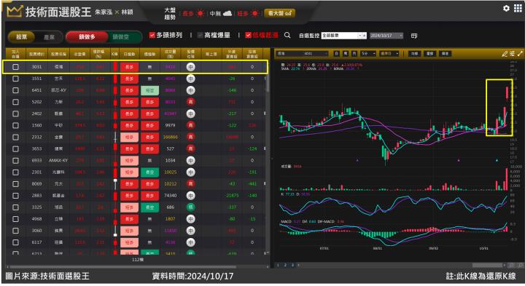Open chart indicator settings sliders icon

513,53
